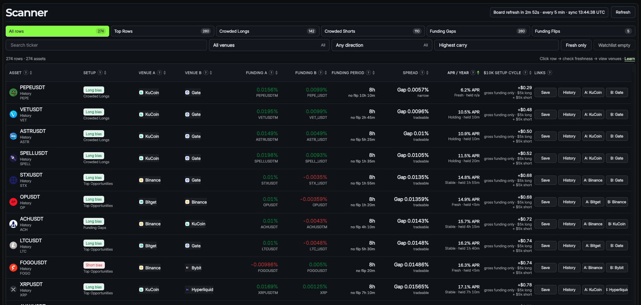
Task: Open History button for VETUSDT row
Action: coord(569,114)
